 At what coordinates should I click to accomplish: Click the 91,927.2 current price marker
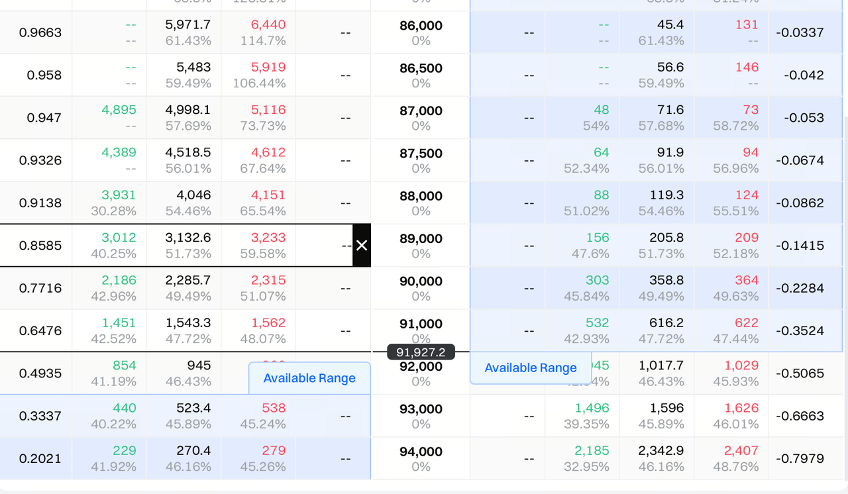click(x=421, y=352)
